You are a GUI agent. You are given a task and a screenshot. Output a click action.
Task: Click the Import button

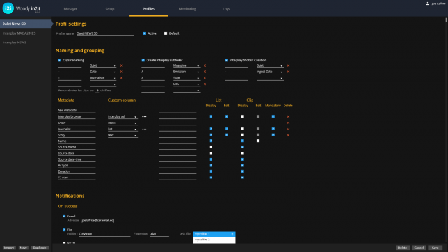(x=9, y=248)
